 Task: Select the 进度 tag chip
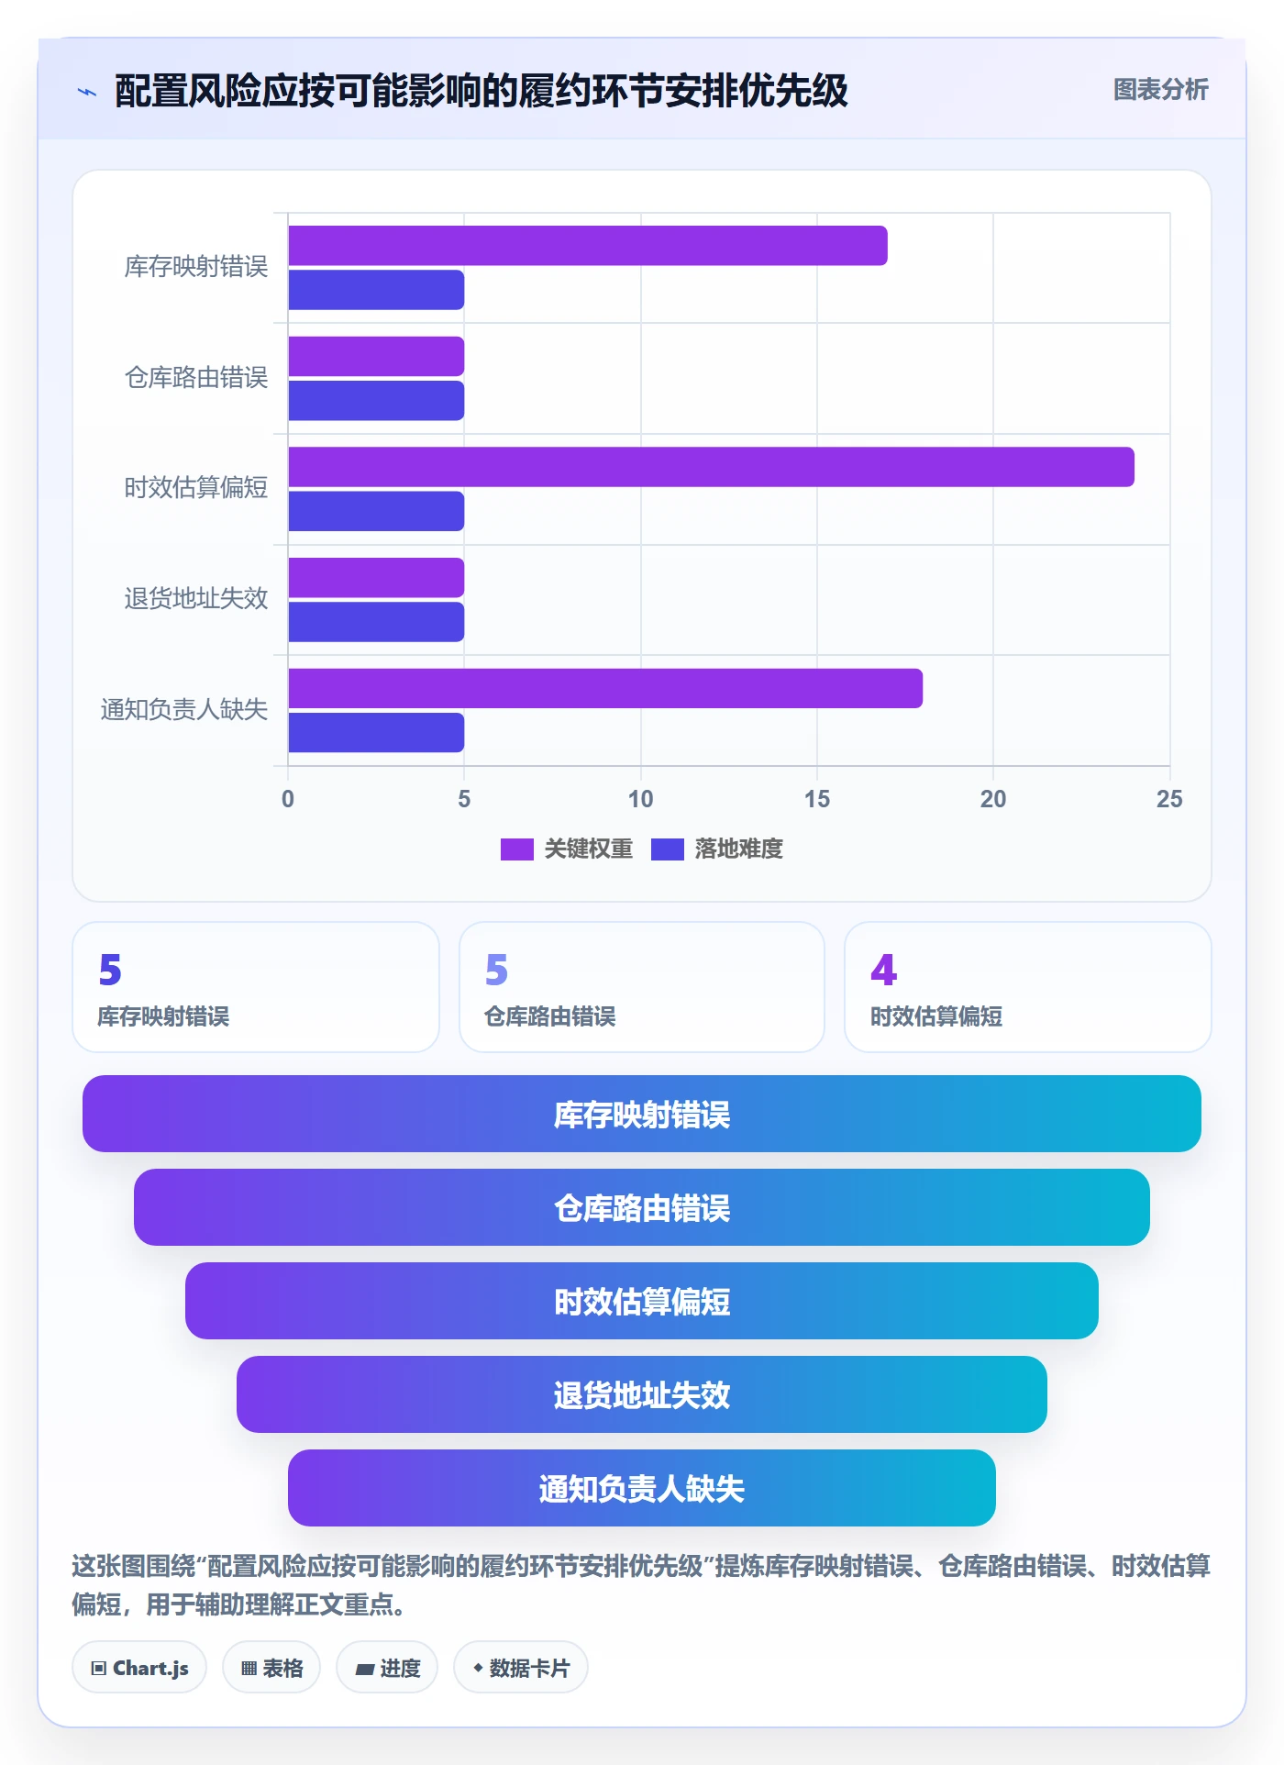387,1667
